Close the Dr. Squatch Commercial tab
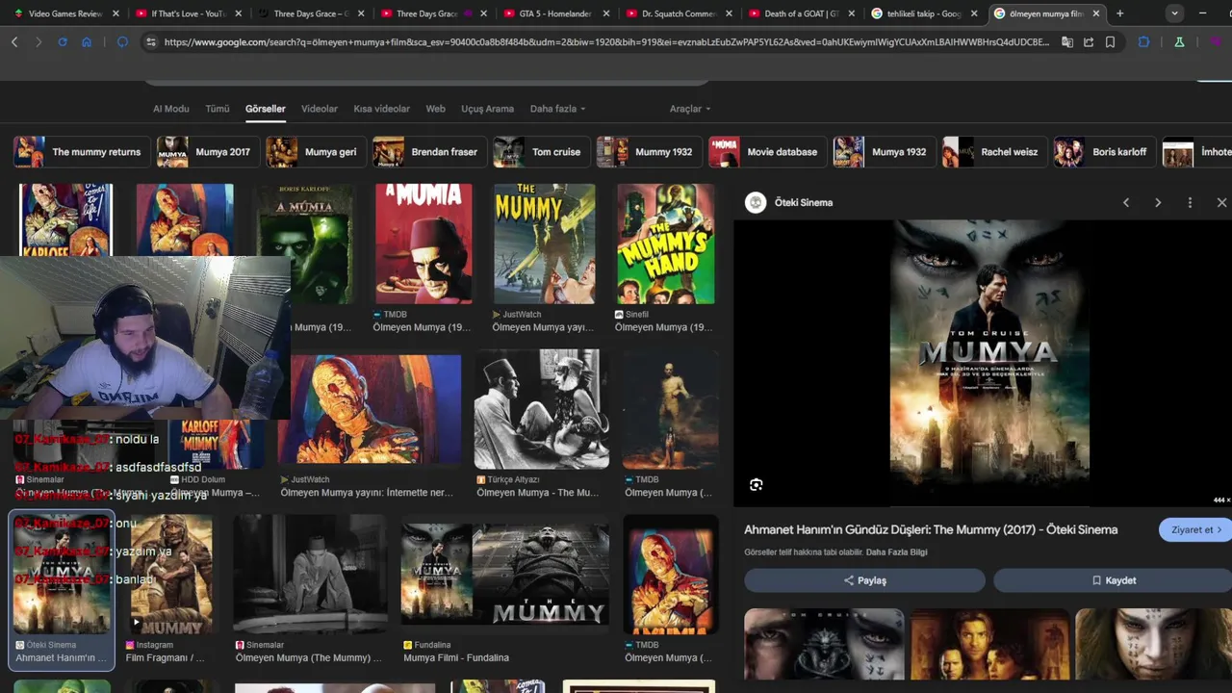 (729, 13)
